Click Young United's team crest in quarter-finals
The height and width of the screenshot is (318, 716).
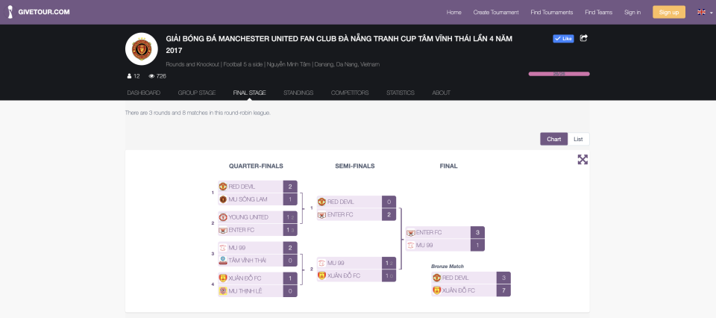tap(222, 217)
